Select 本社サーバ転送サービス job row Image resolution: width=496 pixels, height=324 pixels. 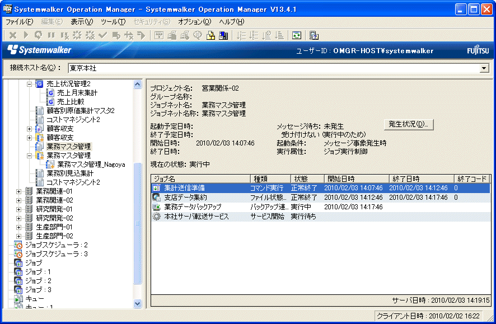point(320,216)
